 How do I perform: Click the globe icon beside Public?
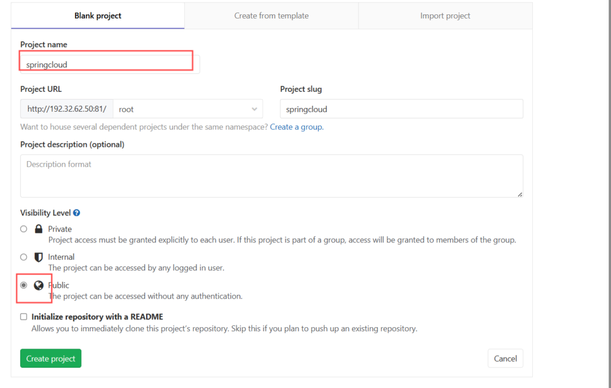39,285
